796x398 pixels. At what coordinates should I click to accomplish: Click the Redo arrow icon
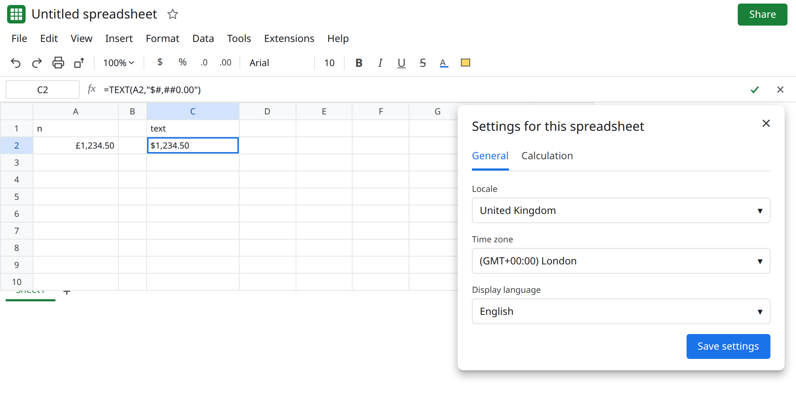pyautogui.click(x=37, y=63)
